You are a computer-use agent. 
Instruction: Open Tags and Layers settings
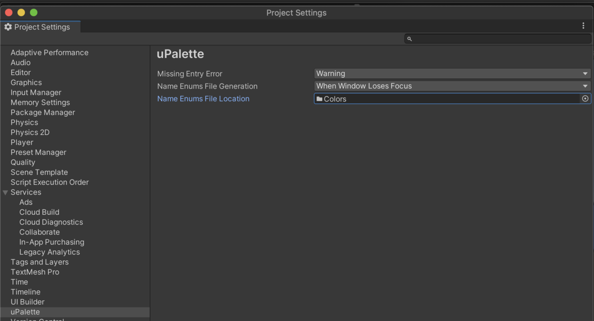click(x=40, y=262)
